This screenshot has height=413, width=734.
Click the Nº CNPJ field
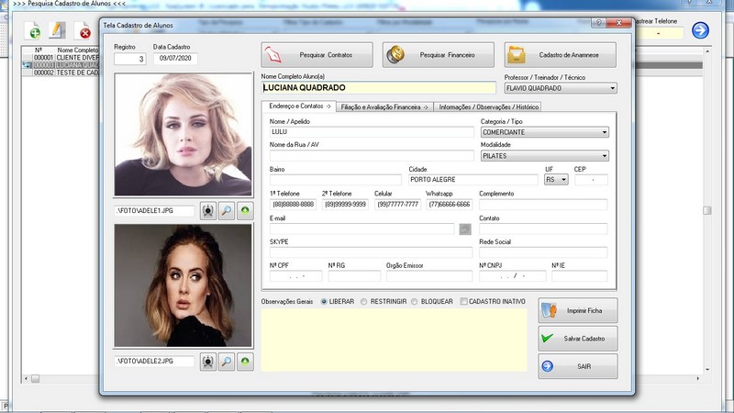513,276
